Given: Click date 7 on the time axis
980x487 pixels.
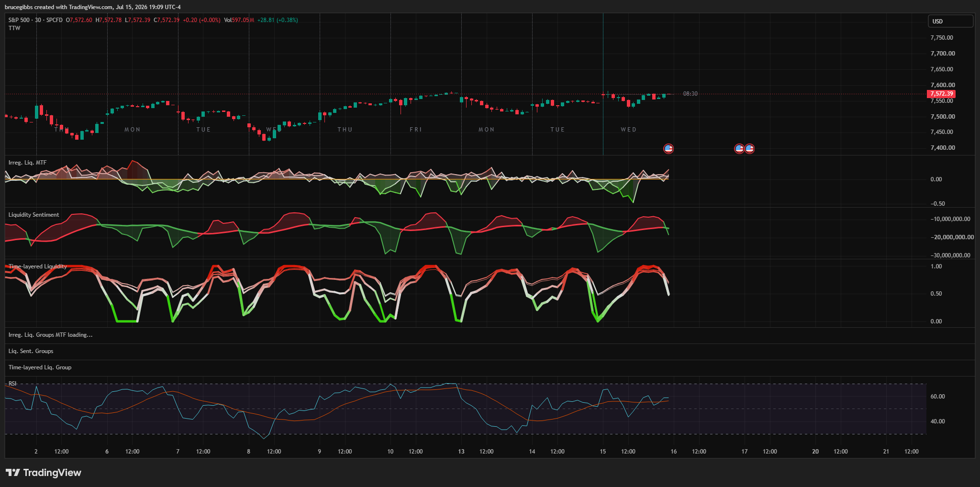Looking at the screenshot, I should tap(178, 452).
